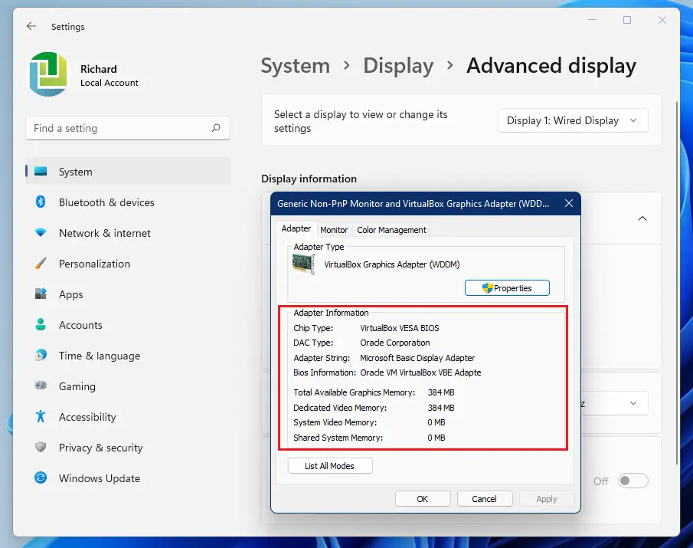Click the Gaming controller icon
The height and width of the screenshot is (548, 693).
pyautogui.click(x=41, y=386)
